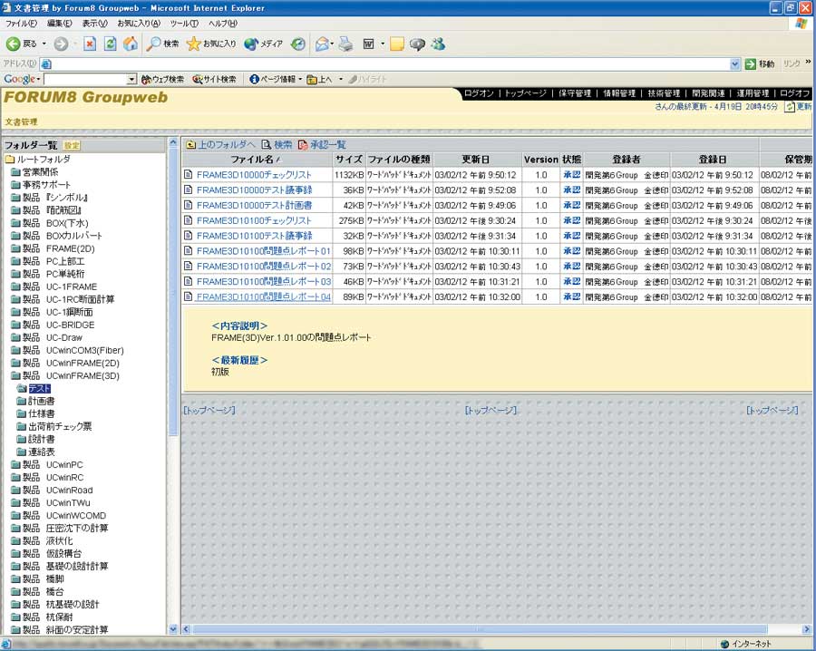The height and width of the screenshot is (651, 816).
Task: Open the Discuss speech bubble icon
Action: 417,44
